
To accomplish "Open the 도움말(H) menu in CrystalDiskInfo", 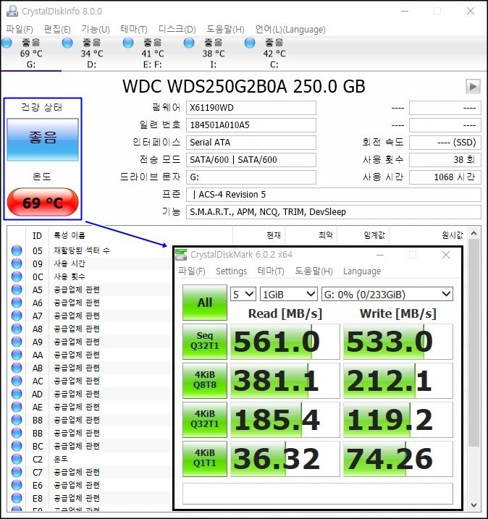I will pyautogui.click(x=225, y=29).
